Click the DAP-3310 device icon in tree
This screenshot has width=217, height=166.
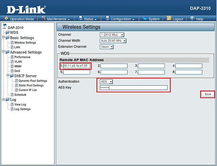[x=4, y=27]
